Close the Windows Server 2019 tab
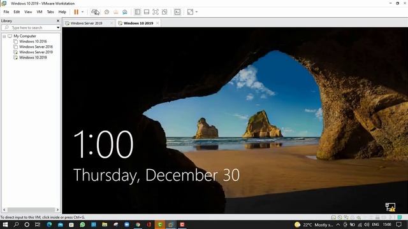Viewport: 408px width, 229px height. 112,23
